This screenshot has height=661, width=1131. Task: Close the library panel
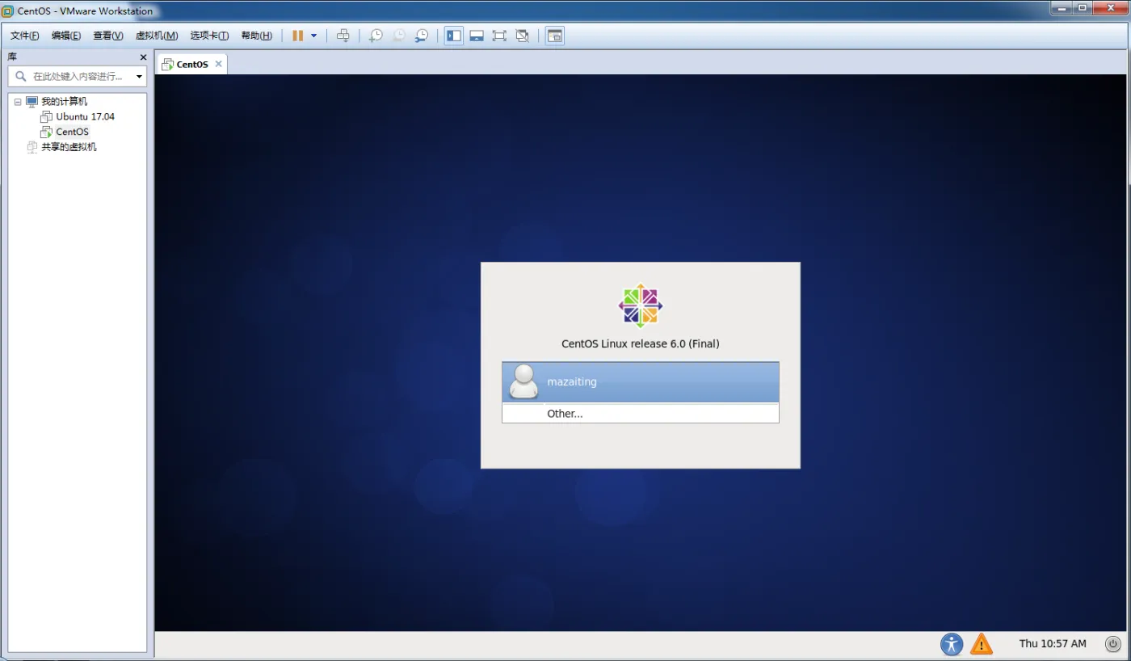pos(144,57)
